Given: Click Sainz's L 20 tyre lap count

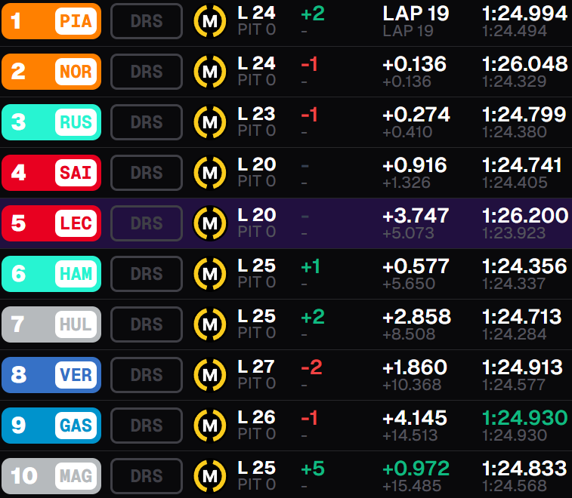Looking at the screenshot, I should (x=257, y=164).
